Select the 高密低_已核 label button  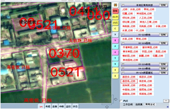point(129,81)
